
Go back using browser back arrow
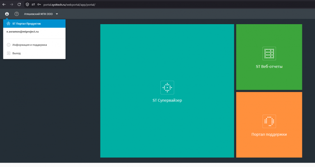4,5
